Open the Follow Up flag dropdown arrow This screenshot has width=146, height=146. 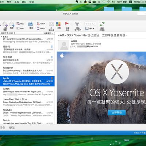tap(70, 24)
